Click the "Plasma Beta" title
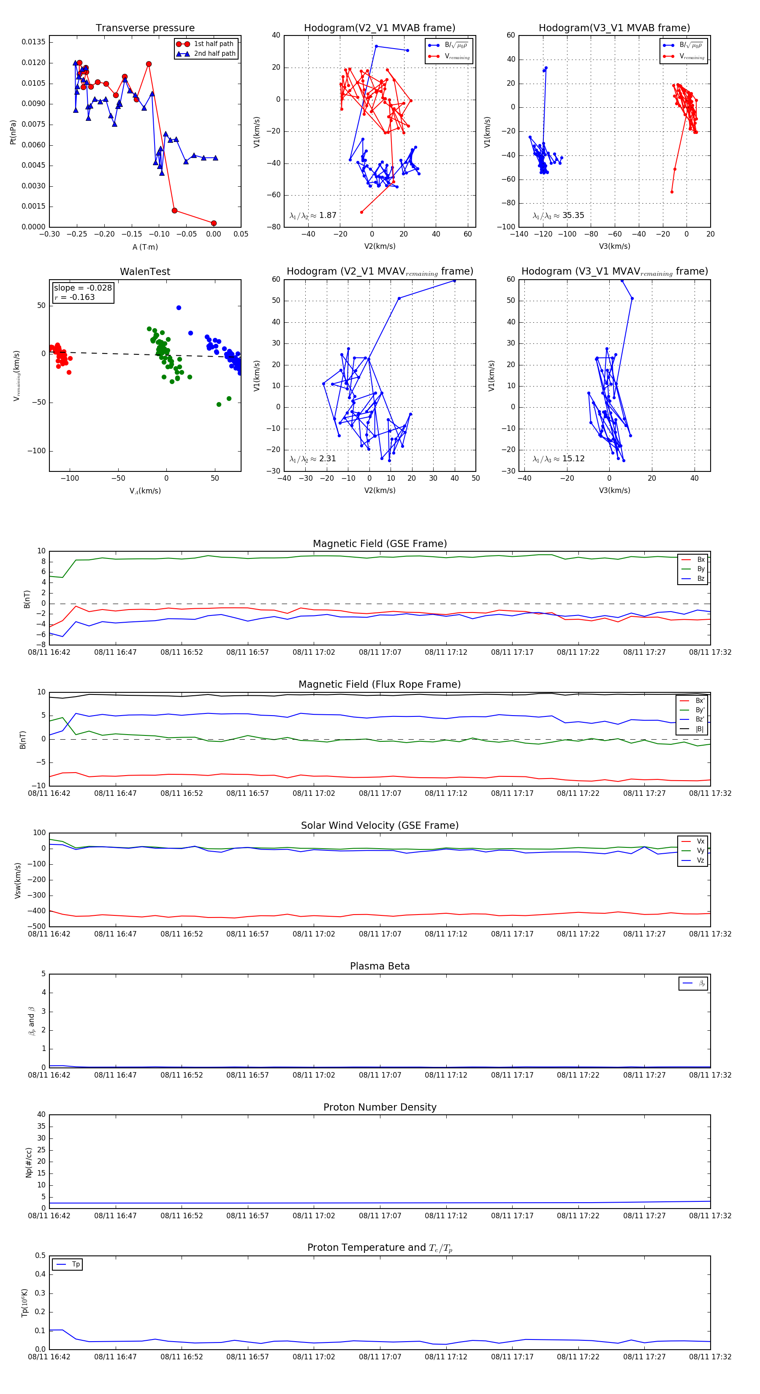The image size is (760, 1394). pos(380,966)
